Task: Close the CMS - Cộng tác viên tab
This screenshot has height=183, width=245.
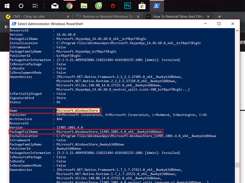Action: 68,16
